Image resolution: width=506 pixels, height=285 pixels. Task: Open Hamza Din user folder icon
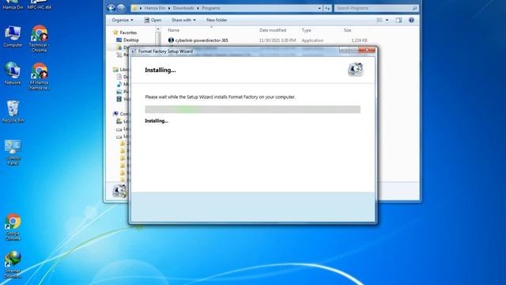(13, 5)
